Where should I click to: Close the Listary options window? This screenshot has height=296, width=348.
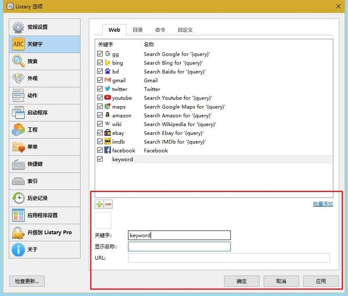click(x=338, y=6)
